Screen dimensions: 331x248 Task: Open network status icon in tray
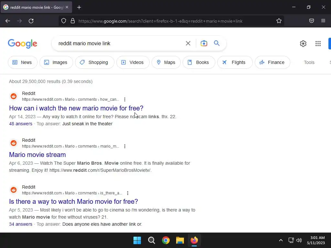click(291, 240)
